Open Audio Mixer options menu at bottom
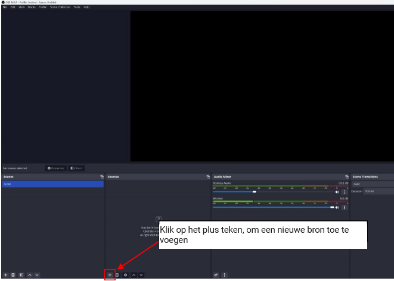 pos(224,275)
